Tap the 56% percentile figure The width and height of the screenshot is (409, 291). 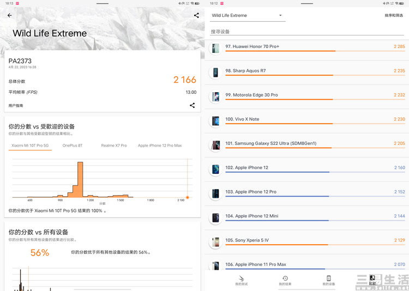click(x=40, y=253)
